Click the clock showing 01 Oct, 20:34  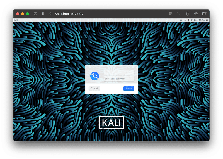[198, 20]
